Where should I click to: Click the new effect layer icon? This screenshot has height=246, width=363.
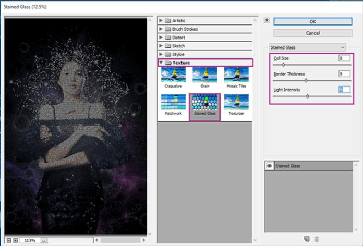[x=307, y=239]
